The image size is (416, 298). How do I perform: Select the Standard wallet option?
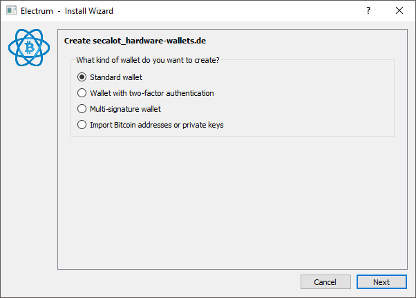110,77
